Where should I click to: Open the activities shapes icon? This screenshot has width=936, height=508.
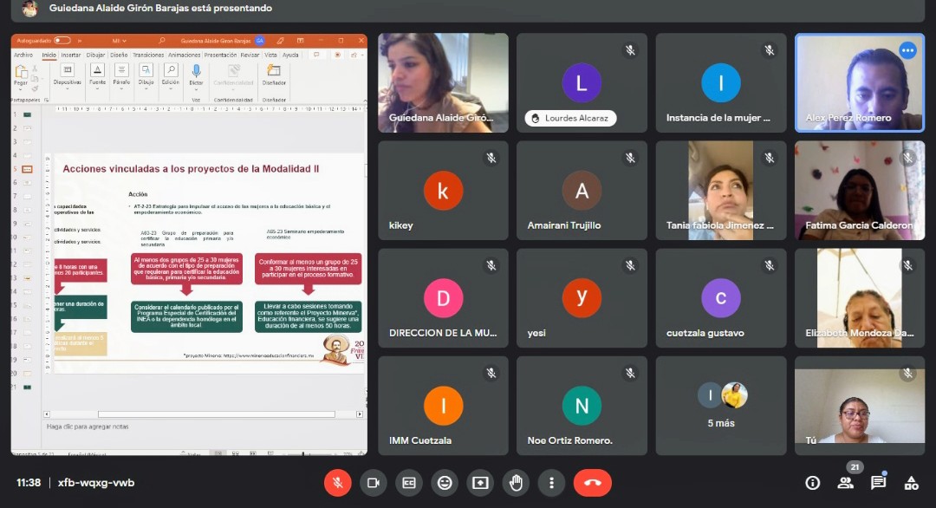[x=911, y=483]
